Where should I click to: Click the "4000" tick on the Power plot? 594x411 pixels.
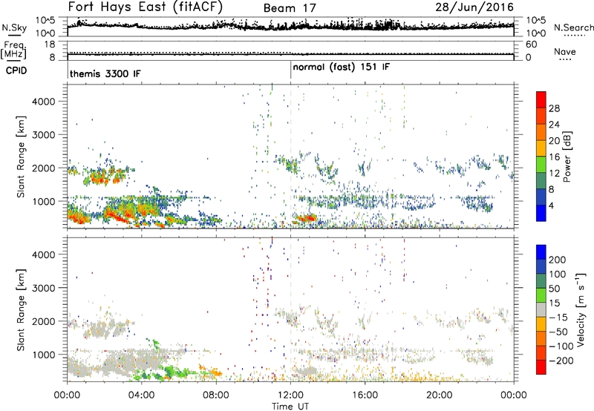coord(43,102)
